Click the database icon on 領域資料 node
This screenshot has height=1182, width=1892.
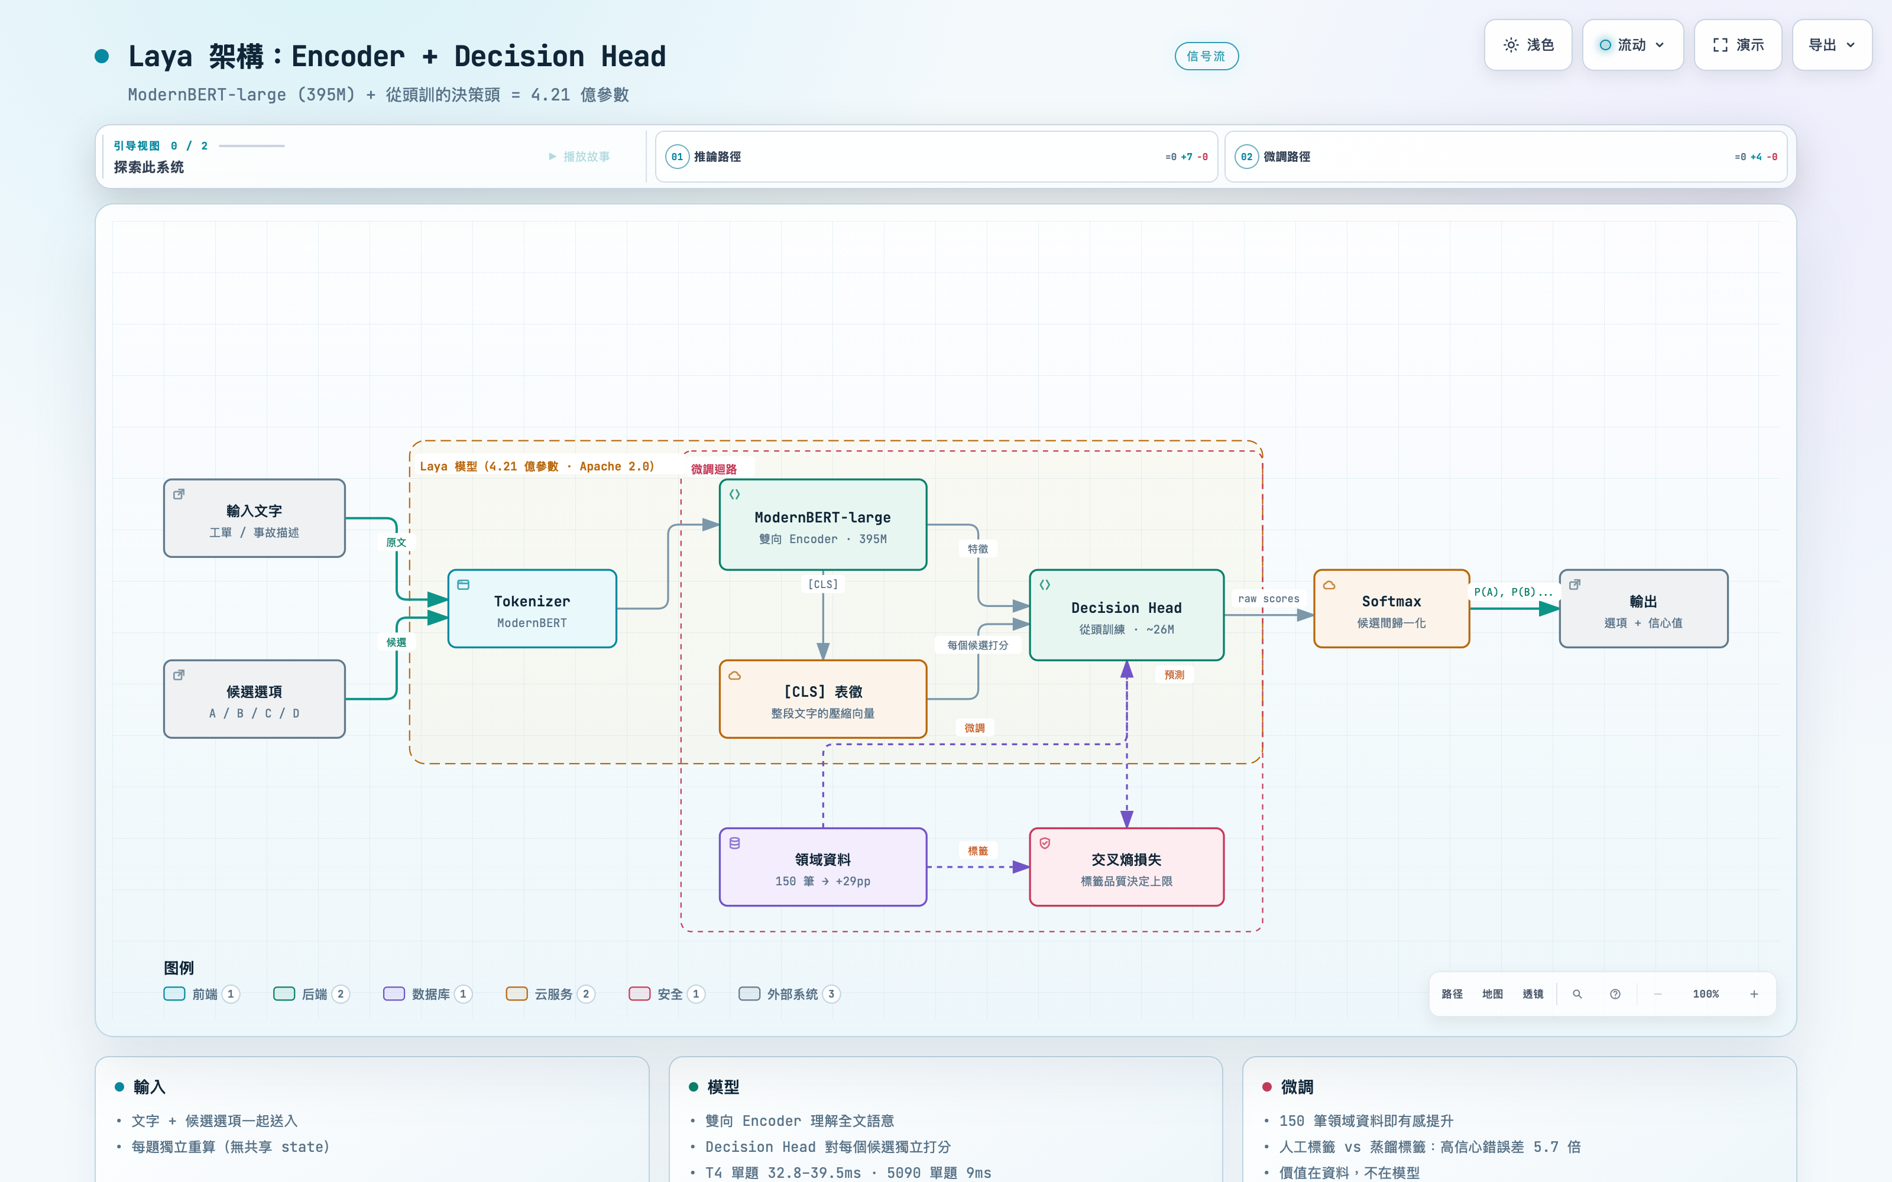pos(735,843)
